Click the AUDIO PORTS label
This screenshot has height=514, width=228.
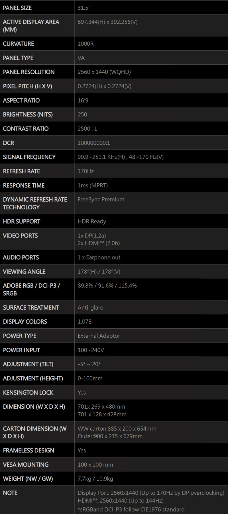[21, 257]
